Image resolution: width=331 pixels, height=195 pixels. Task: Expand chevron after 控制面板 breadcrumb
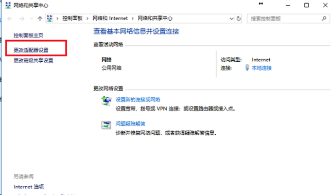coord(88,19)
